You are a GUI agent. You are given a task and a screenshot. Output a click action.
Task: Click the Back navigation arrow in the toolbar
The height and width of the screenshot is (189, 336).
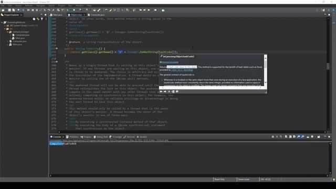(149, 10)
